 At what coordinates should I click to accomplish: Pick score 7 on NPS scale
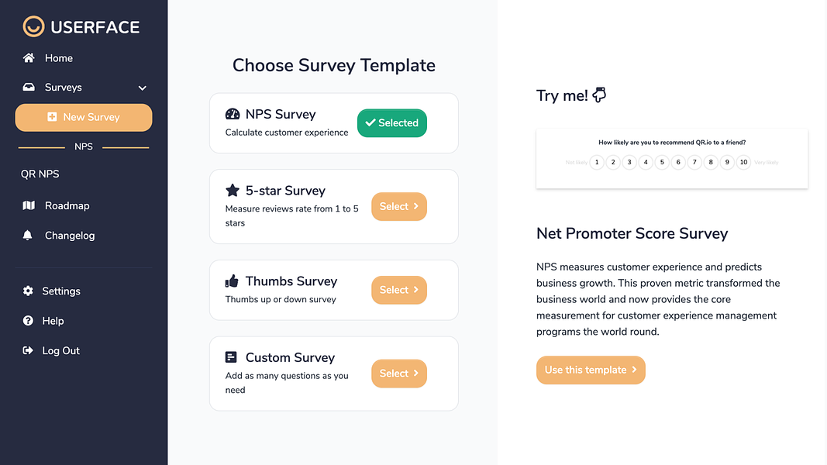pos(694,163)
